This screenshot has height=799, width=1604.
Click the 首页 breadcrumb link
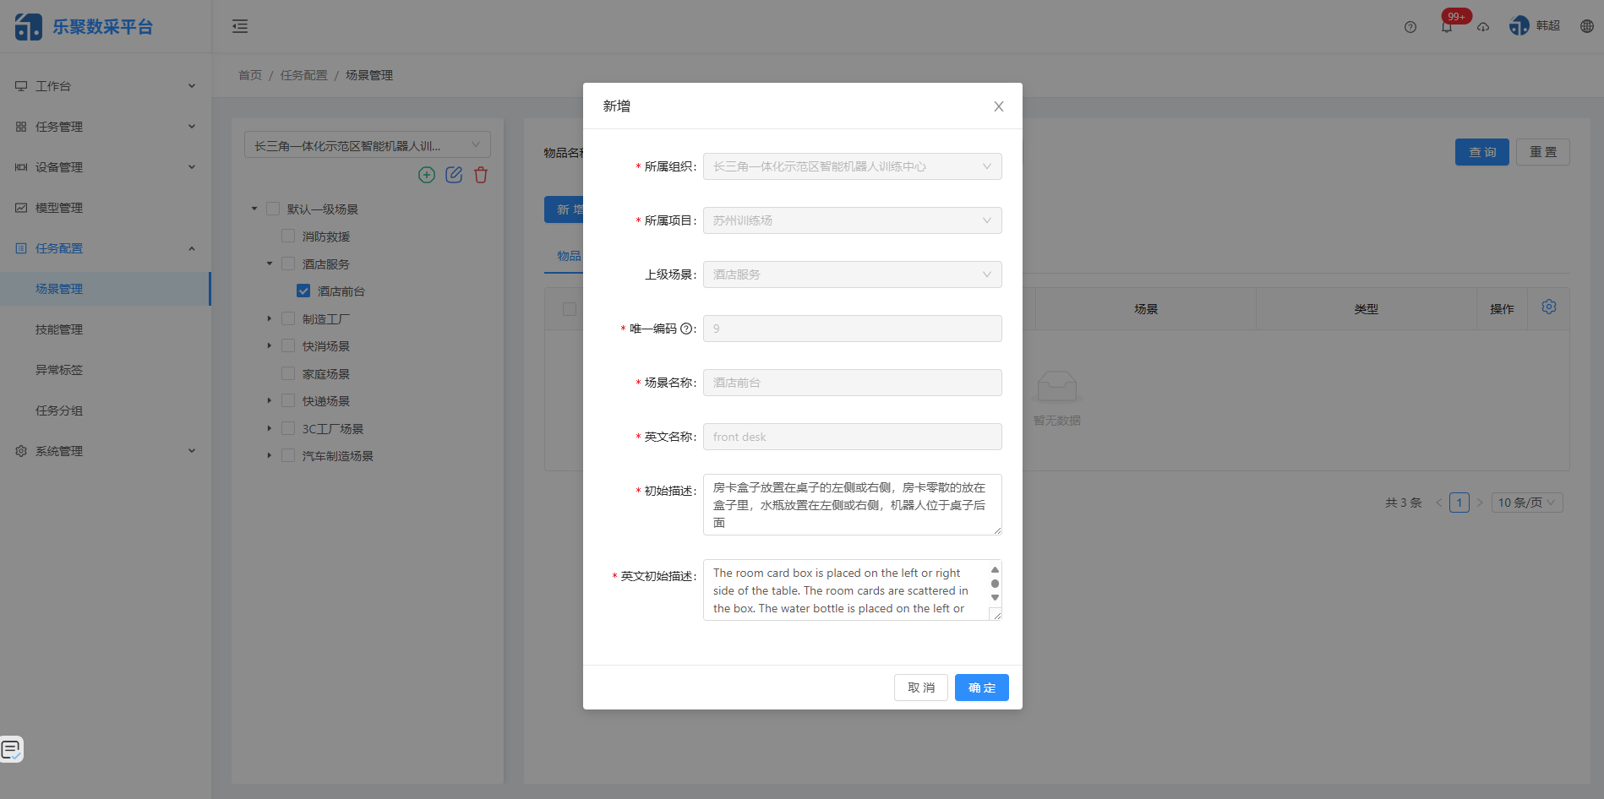(249, 74)
